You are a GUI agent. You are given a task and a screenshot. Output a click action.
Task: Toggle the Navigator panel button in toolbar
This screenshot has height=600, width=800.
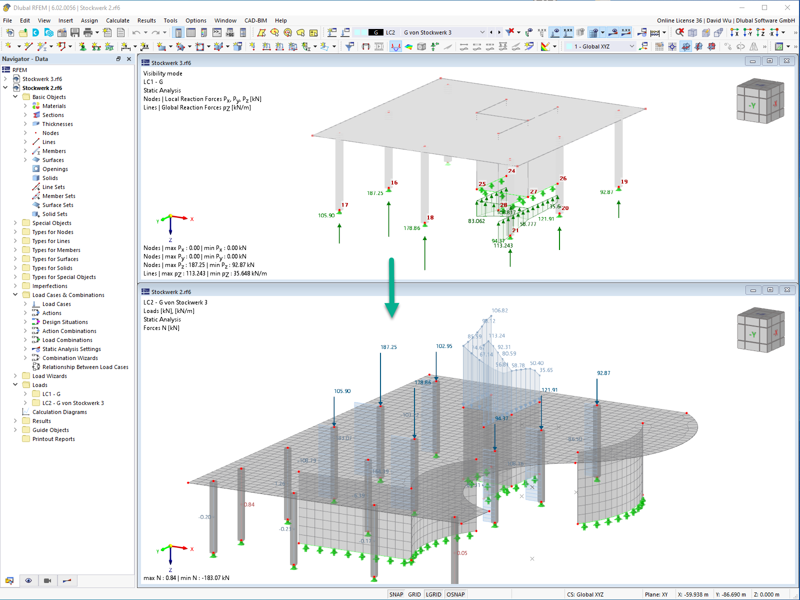click(178, 32)
